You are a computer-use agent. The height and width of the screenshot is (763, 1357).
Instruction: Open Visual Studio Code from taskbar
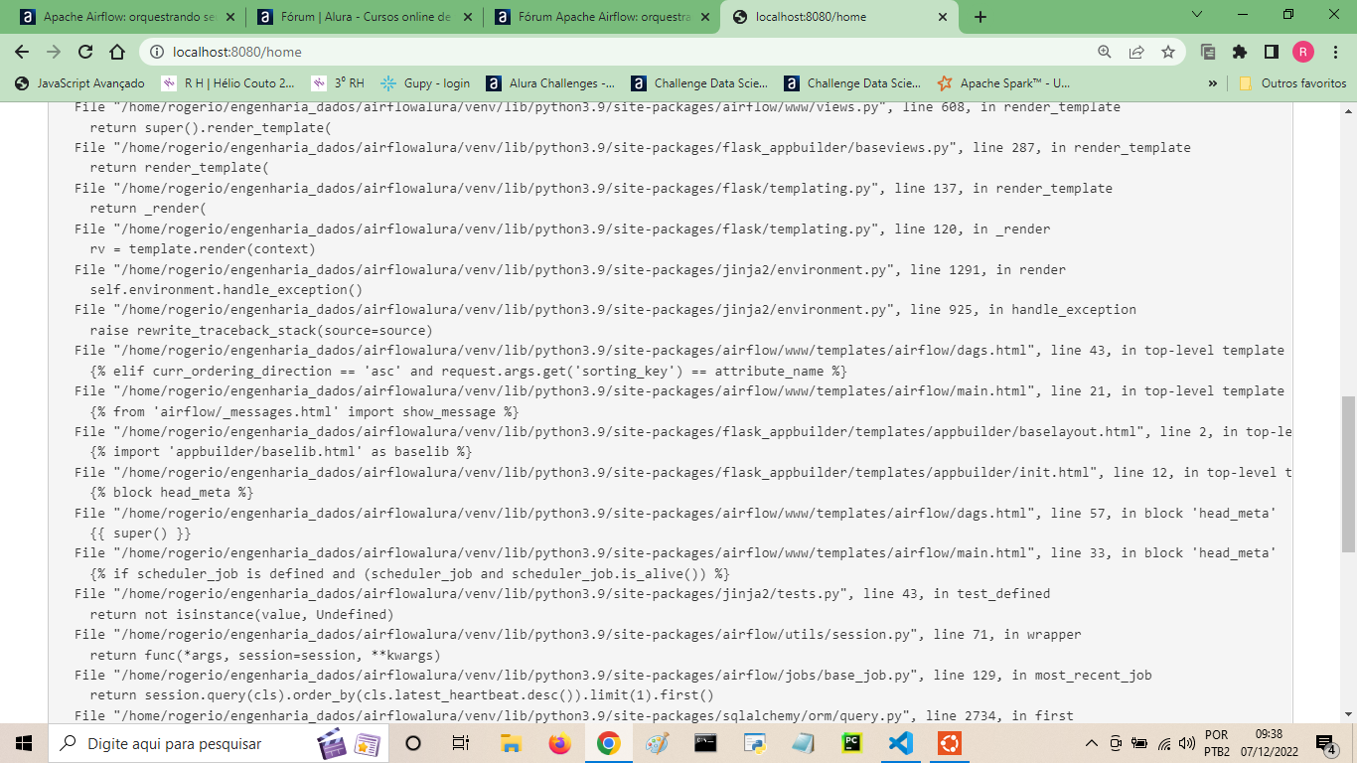900,743
